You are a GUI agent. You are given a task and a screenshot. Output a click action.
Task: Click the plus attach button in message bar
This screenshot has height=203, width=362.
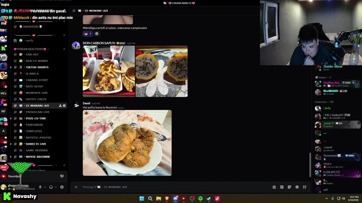point(76,187)
